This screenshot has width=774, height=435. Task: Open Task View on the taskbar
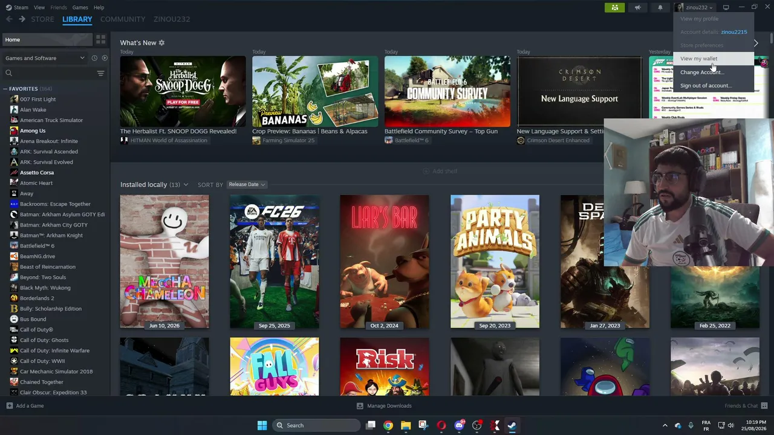[x=371, y=425]
